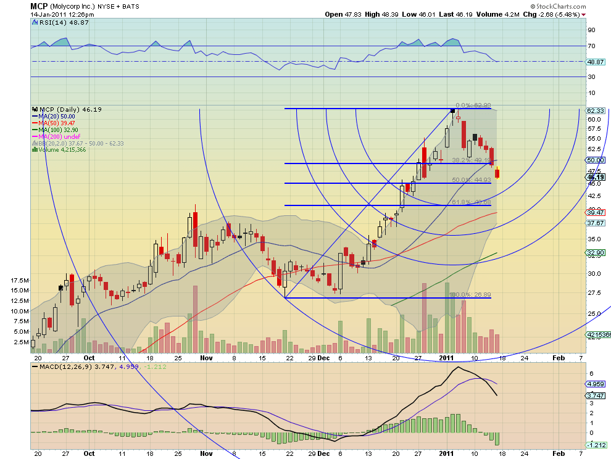The height and width of the screenshot is (459, 611).
Task: Click the Volume 4.2M header value
Action: point(497,14)
